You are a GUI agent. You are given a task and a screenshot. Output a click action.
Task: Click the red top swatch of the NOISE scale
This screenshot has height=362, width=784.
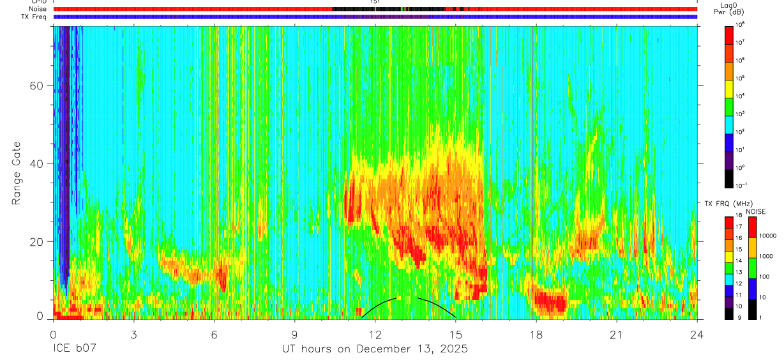point(753,227)
